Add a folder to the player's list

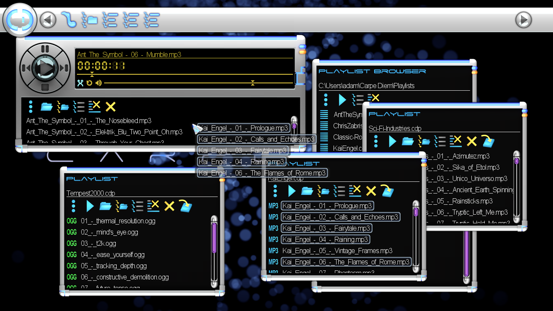pyautogui.click(x=63, y=107)
